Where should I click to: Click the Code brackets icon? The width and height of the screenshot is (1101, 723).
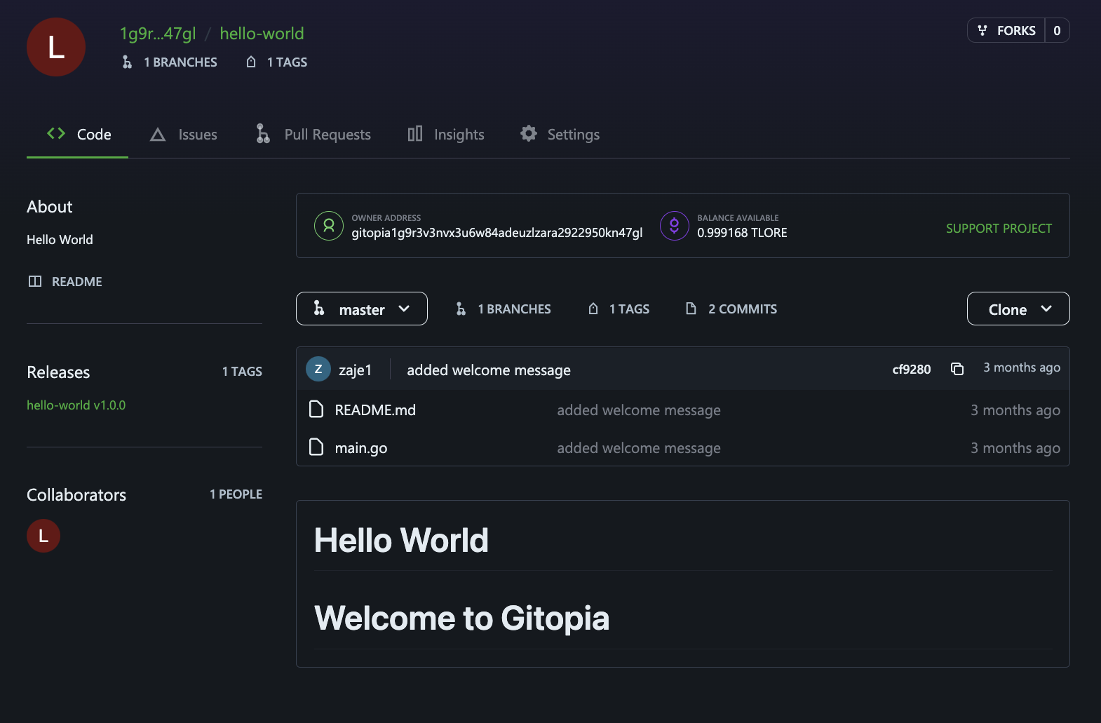[x=56, y=133]
